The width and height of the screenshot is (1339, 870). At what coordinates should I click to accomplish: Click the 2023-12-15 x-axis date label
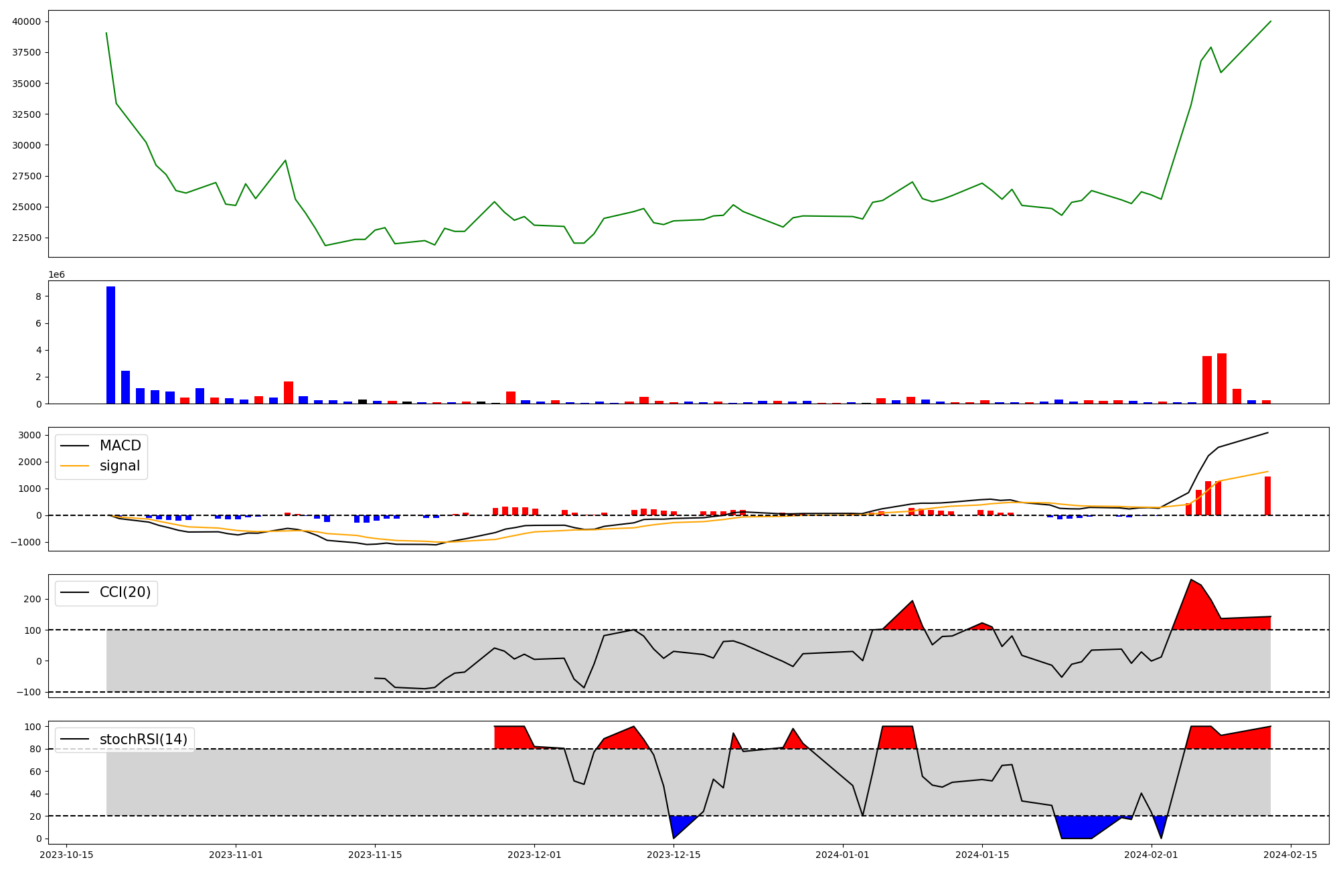click(x=674, y=855)
